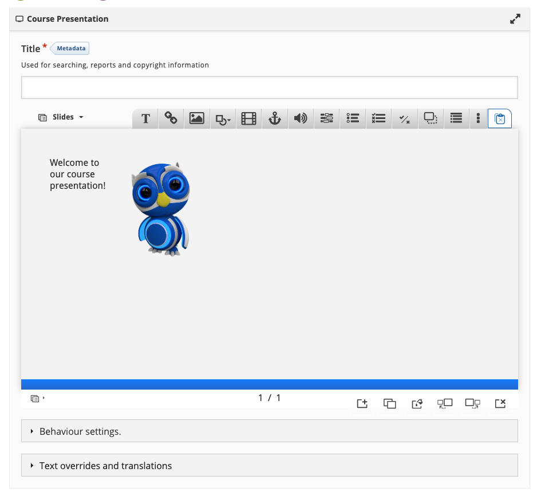Insert an Audio element

301,118
